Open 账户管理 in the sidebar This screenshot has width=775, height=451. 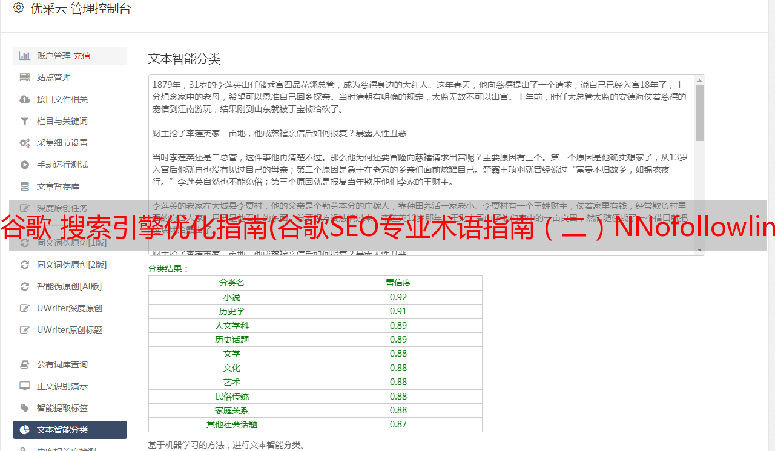pos(70,56)
